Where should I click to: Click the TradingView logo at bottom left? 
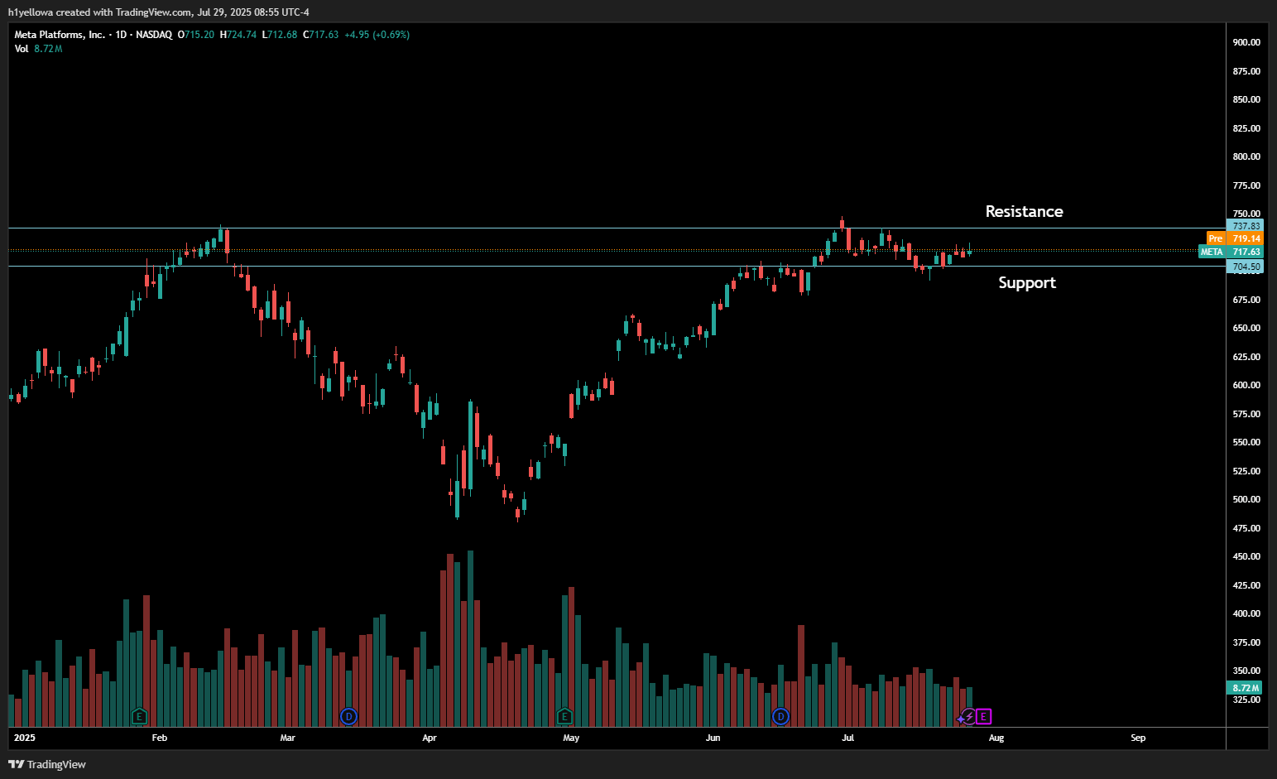click(x=47, y=764)
